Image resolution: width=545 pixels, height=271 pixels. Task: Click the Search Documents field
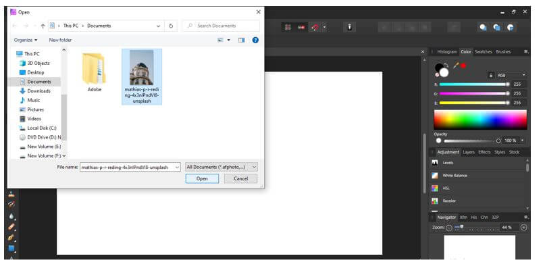[221, 26]
